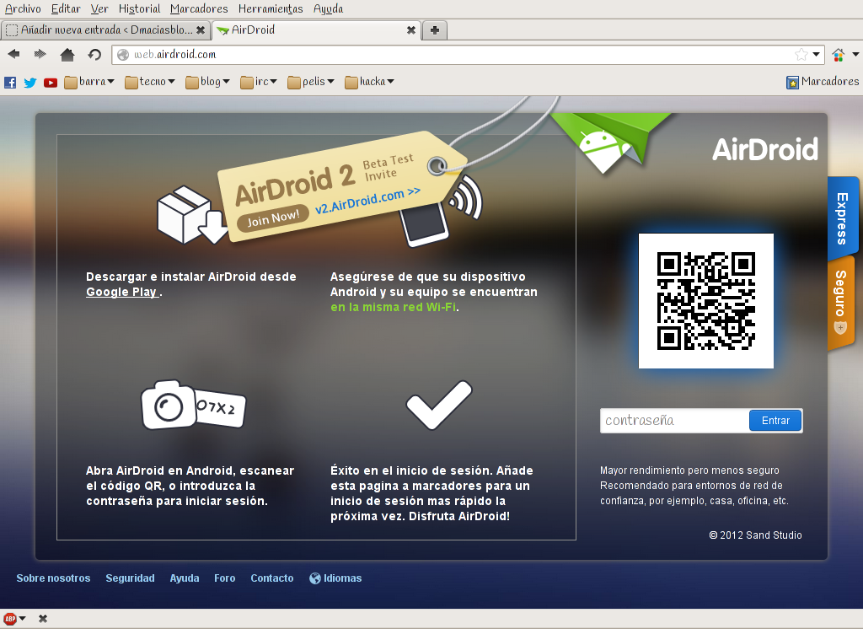Image resolution: width=863 pixels, height=629 pixels.
Task: Select the Seguro side tab
Action: point(841,303)
